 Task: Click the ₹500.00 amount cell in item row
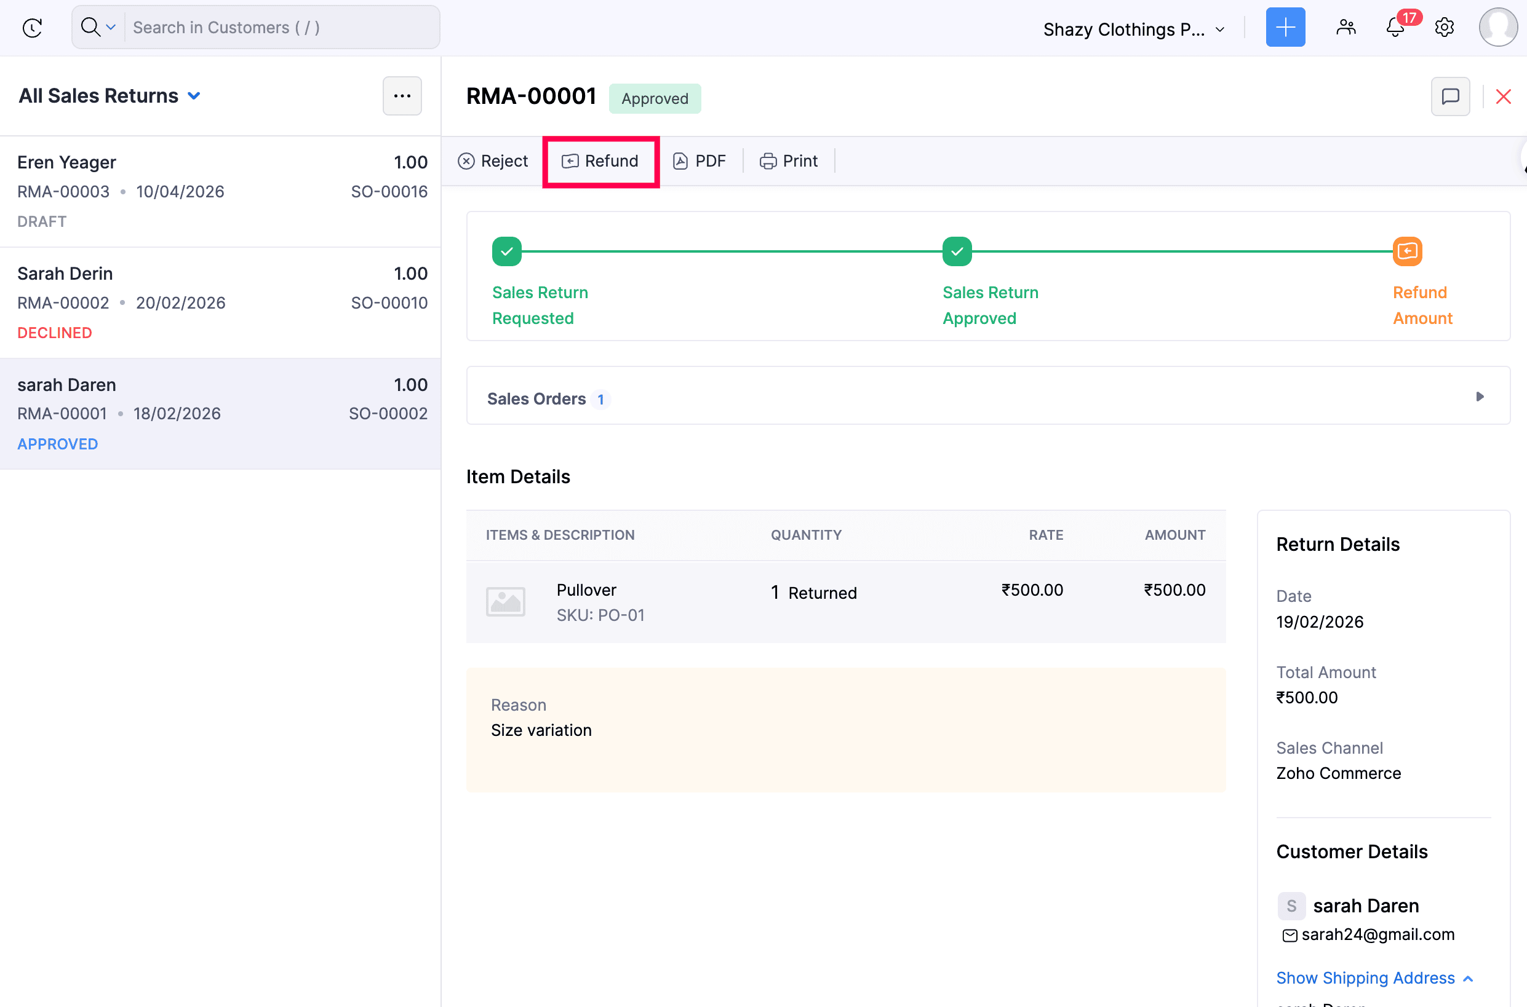(x=1174, y=590)
